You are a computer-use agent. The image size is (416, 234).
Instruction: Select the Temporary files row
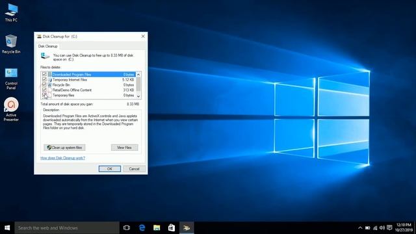coord(88,96)
